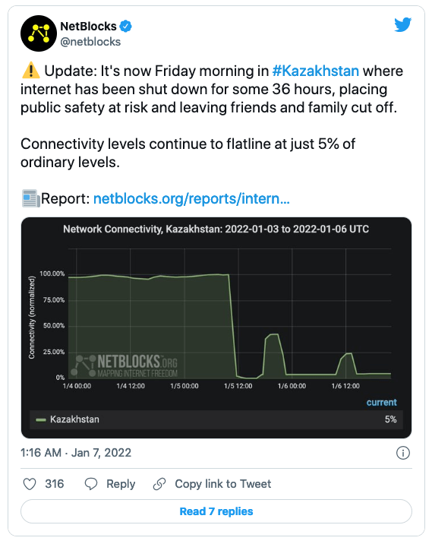Image resolution: width=432 pixels, height=544 pixels.
Task: Click the NetBlocks display name
Action: [88, 26]
